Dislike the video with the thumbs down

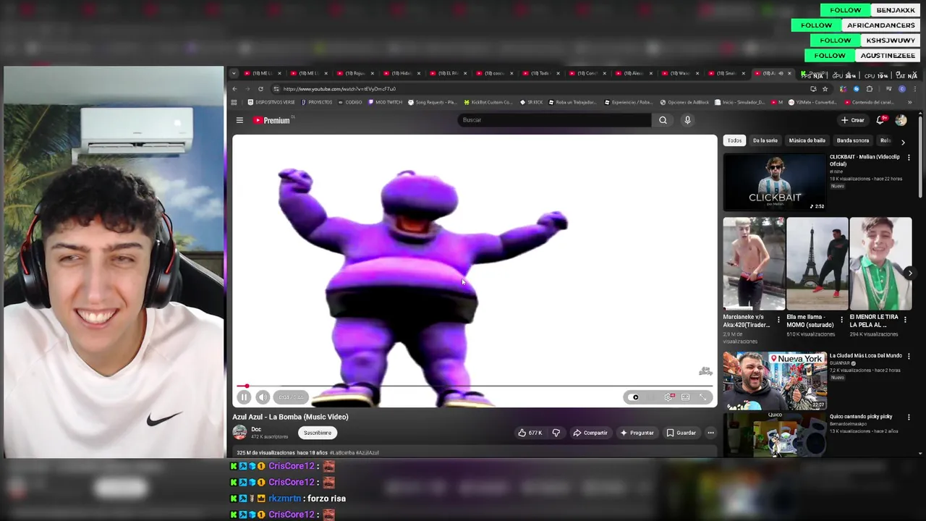(x=556, y=433)
